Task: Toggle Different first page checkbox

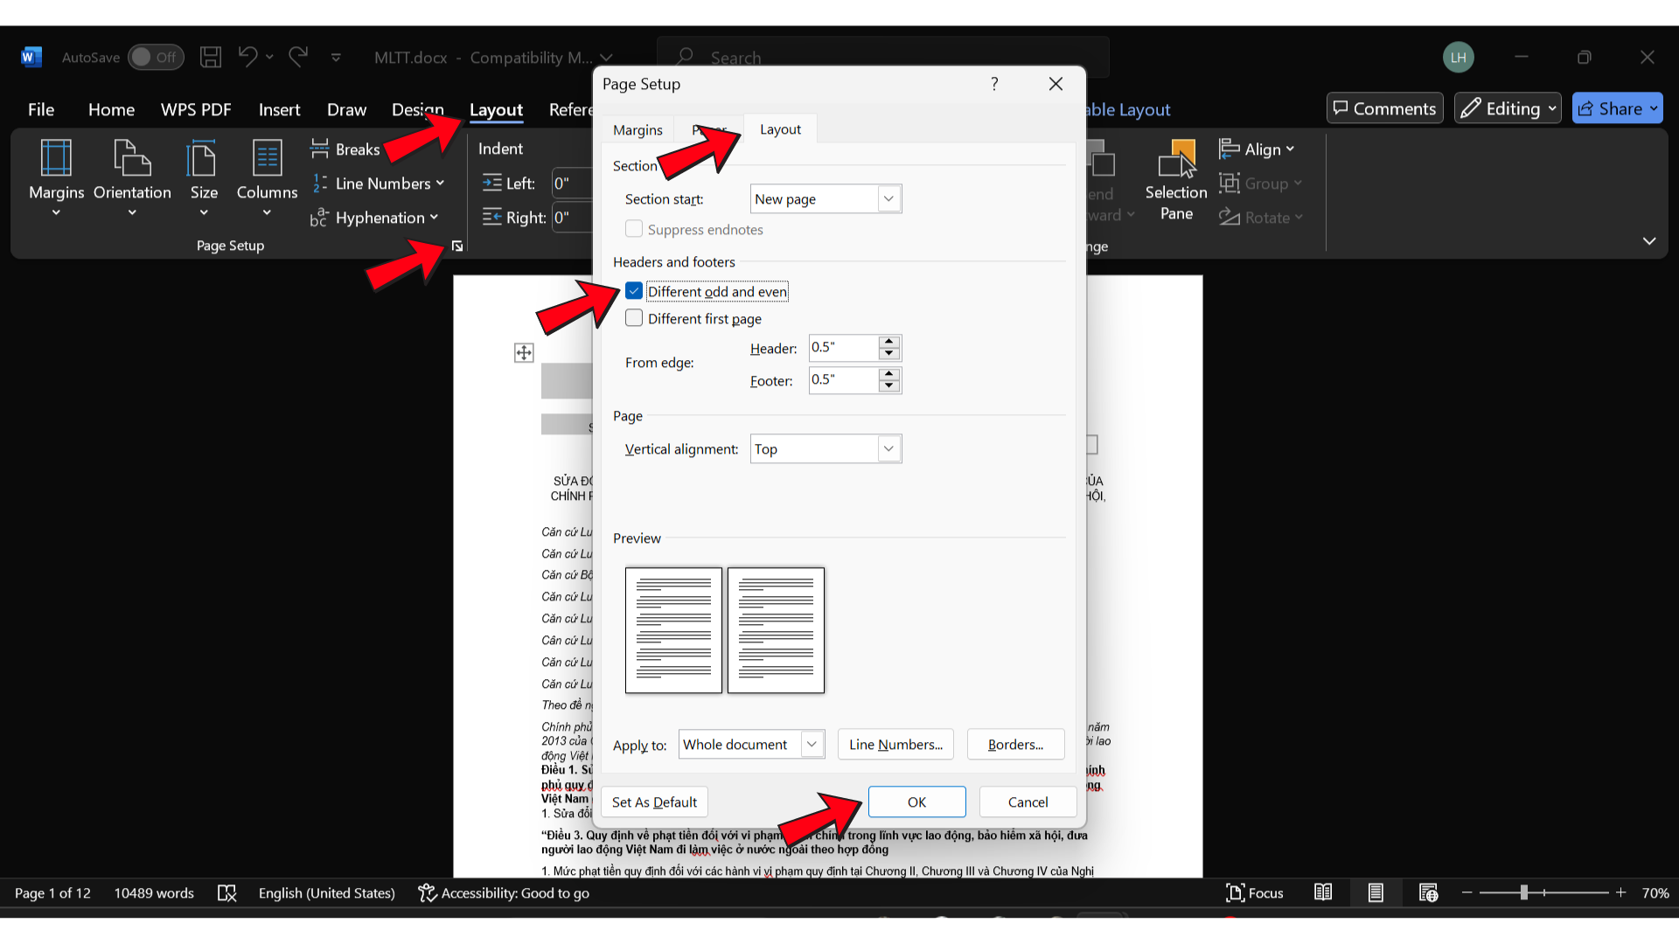Action: (x=634, y=318)
